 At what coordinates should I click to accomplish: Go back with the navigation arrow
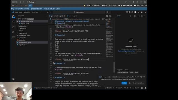coord(48,12)
